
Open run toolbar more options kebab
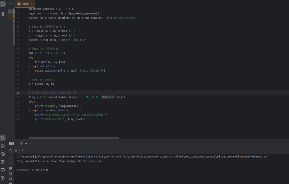[x=23, y=151]
